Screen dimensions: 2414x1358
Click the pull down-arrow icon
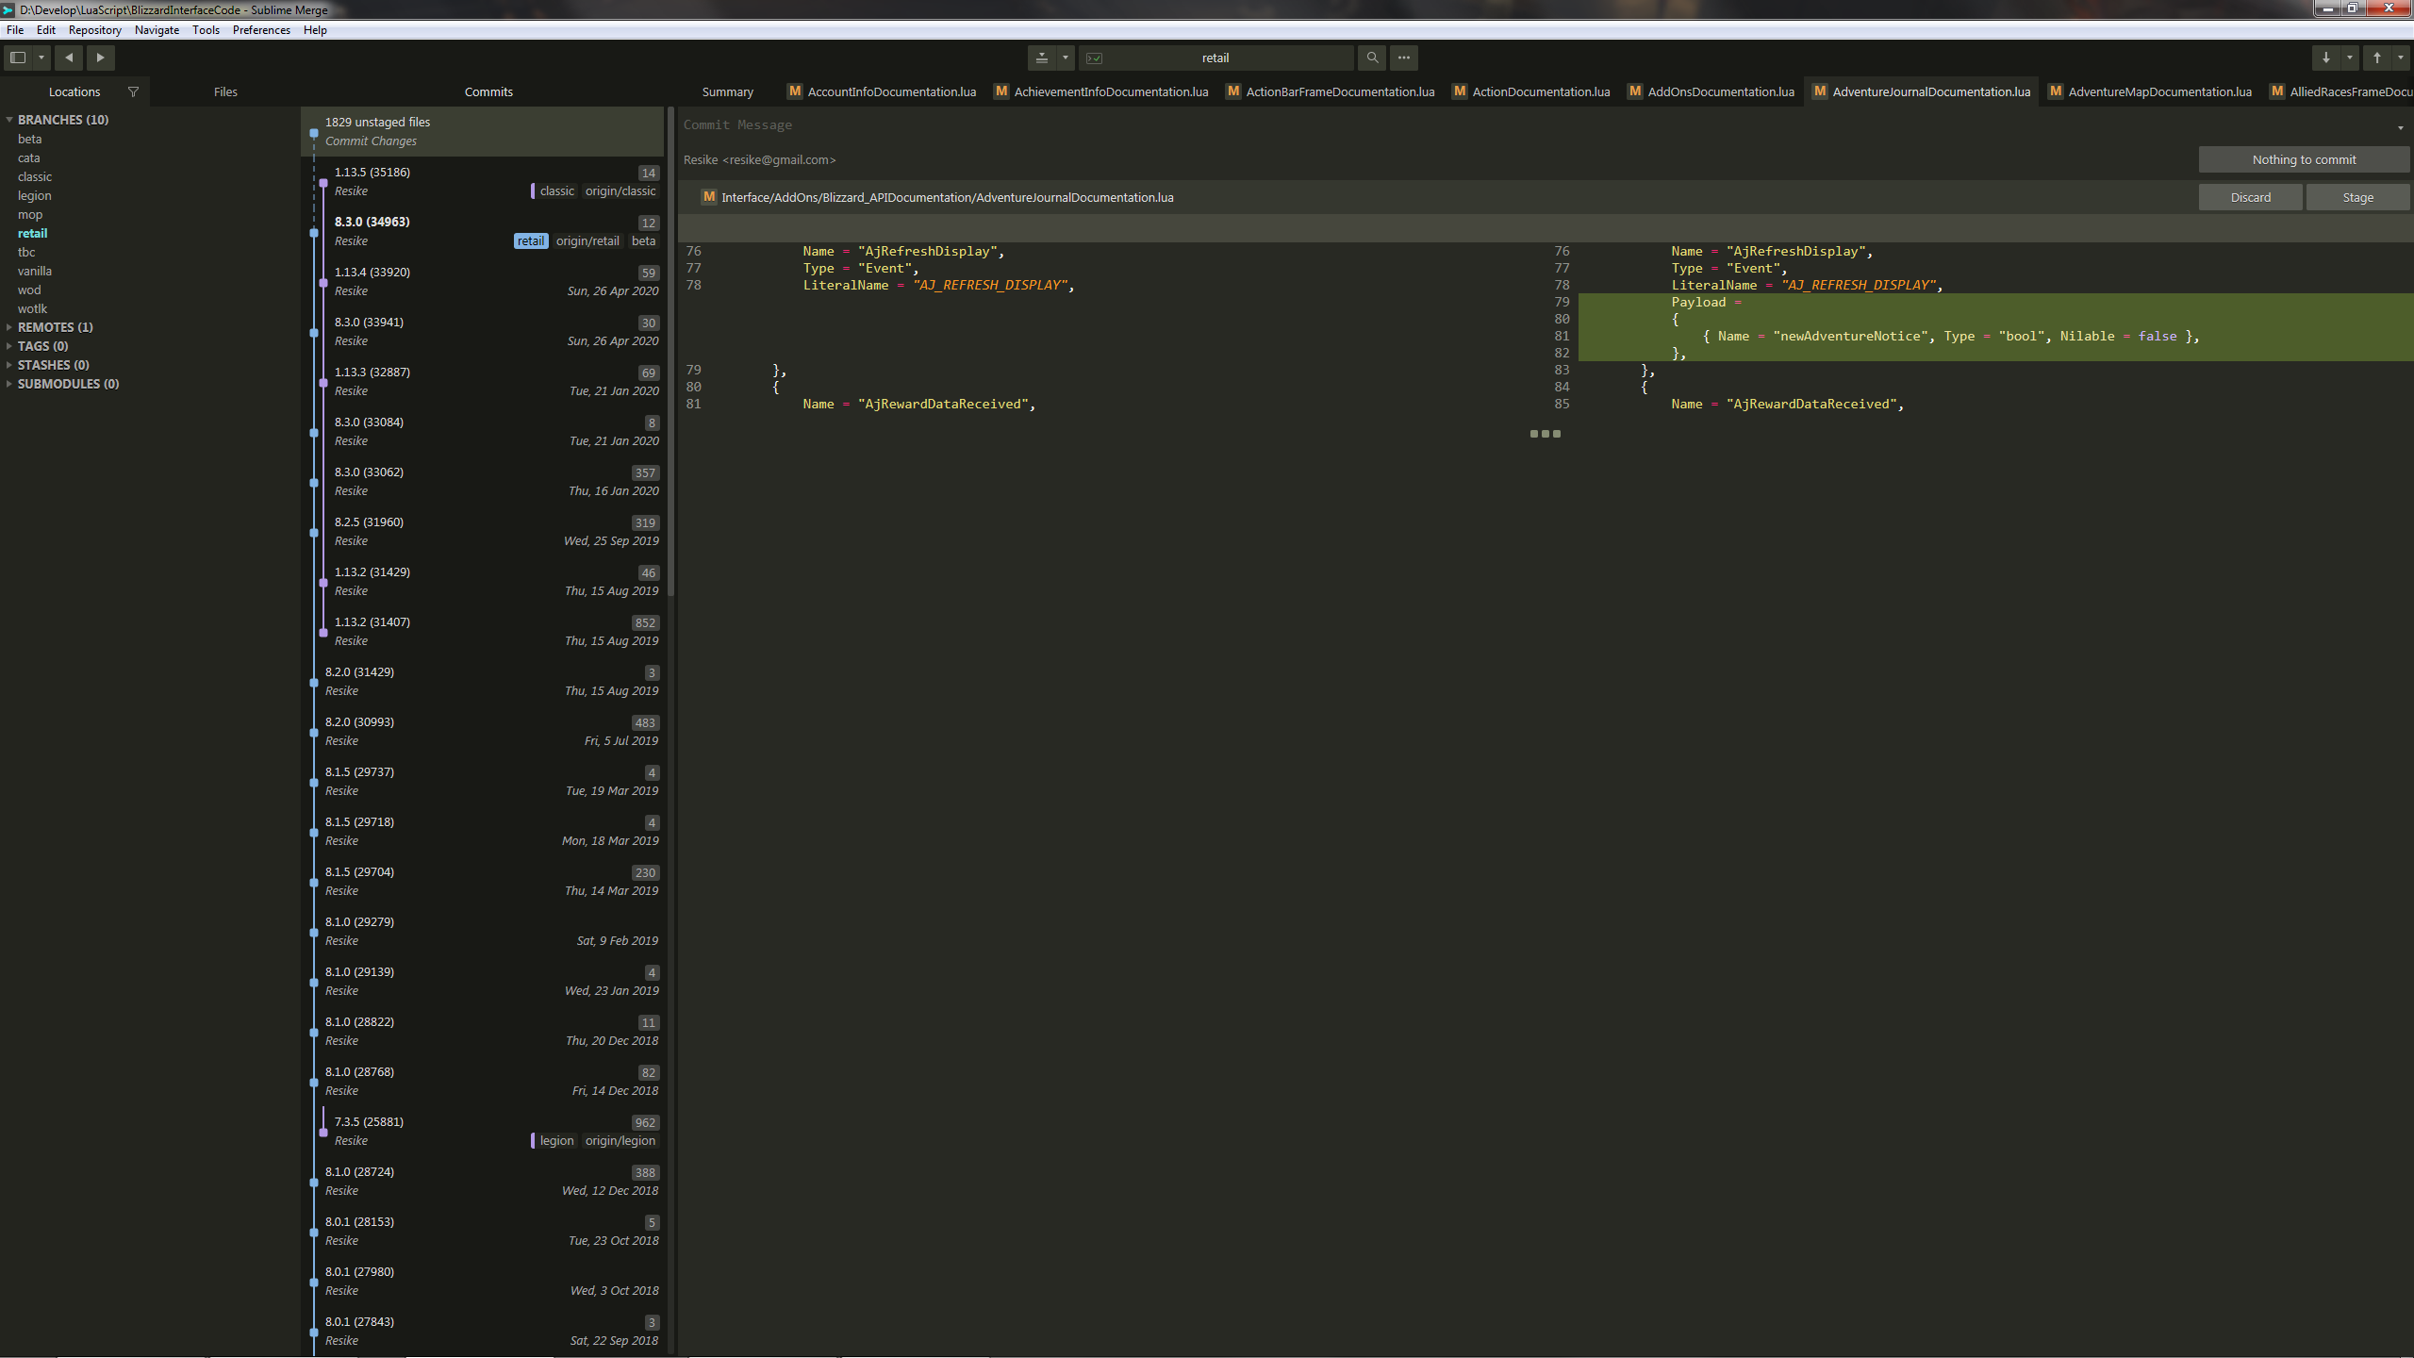point(2325,58)
